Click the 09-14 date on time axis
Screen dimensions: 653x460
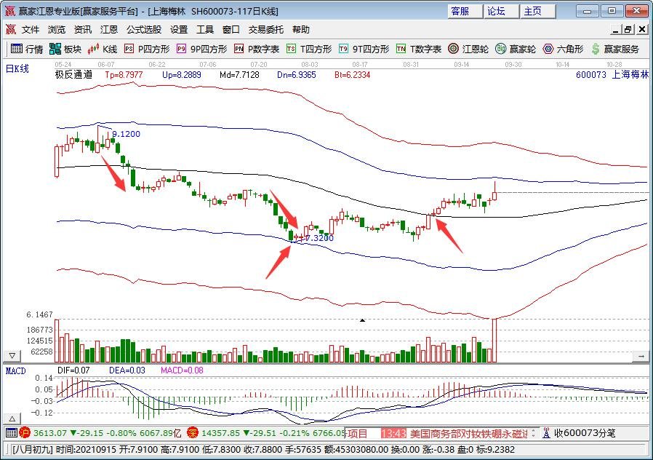pyautogui.click(x=462, y=65)
